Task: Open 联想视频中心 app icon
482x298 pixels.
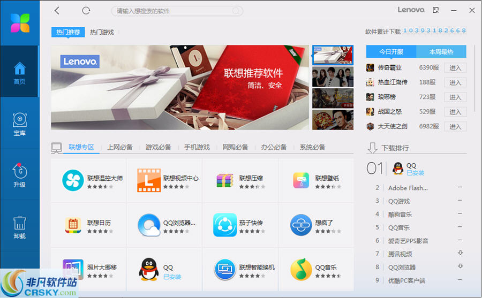Action: (x=149, y=180)
